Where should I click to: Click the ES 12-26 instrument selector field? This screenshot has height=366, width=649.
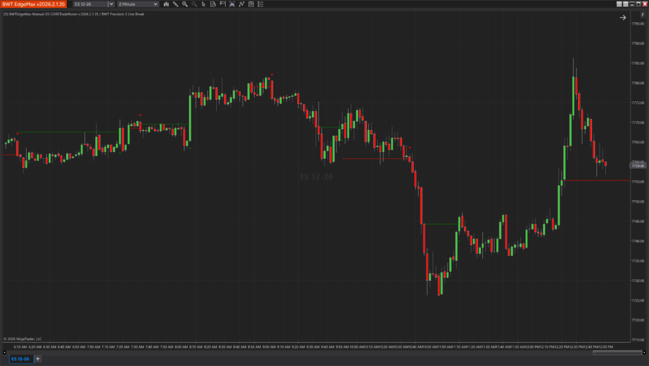pyautogui.click(x=91, y=4)
